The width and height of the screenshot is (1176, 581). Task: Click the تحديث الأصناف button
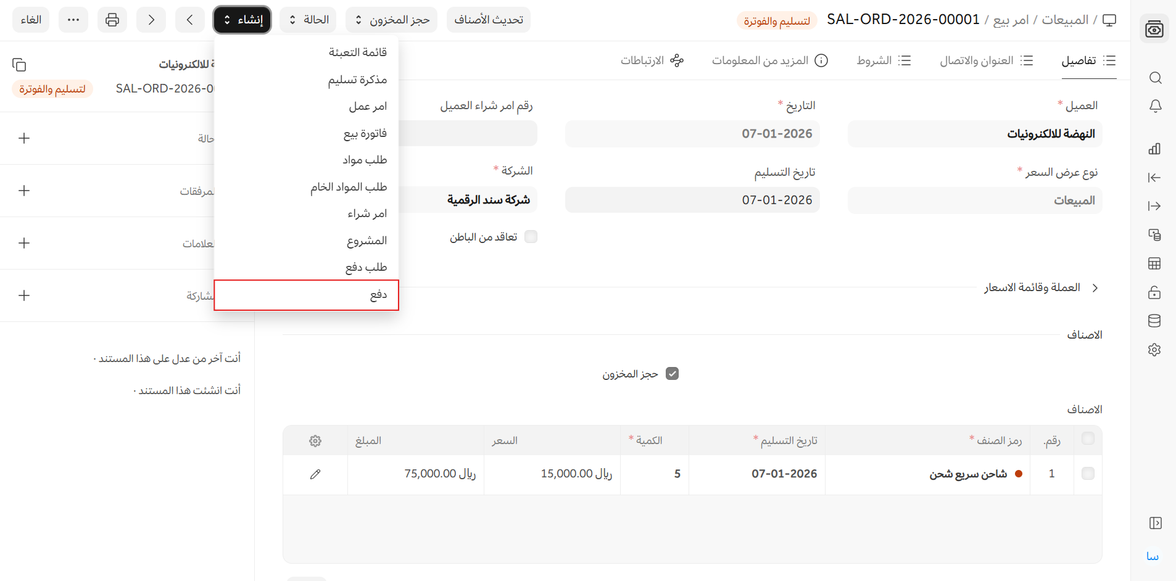[488, 20]
